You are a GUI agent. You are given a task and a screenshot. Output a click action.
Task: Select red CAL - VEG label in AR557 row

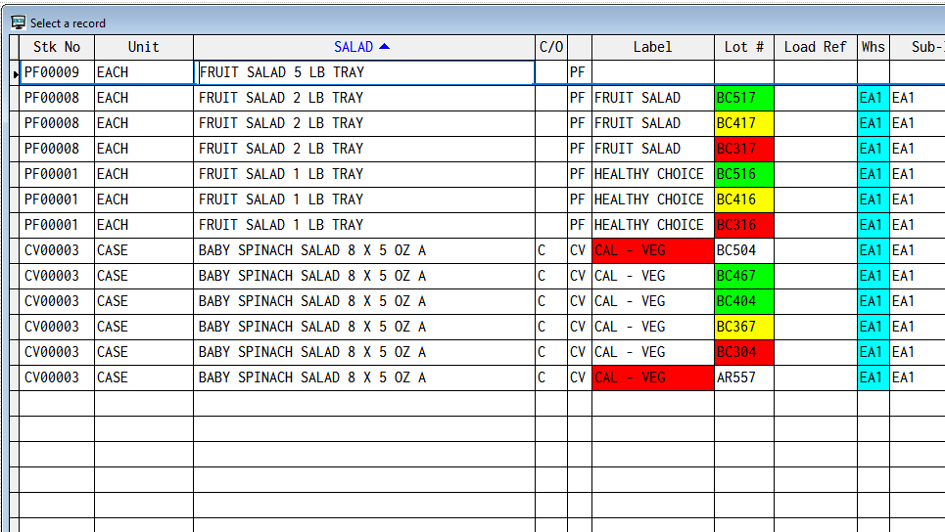coord(652,377)
